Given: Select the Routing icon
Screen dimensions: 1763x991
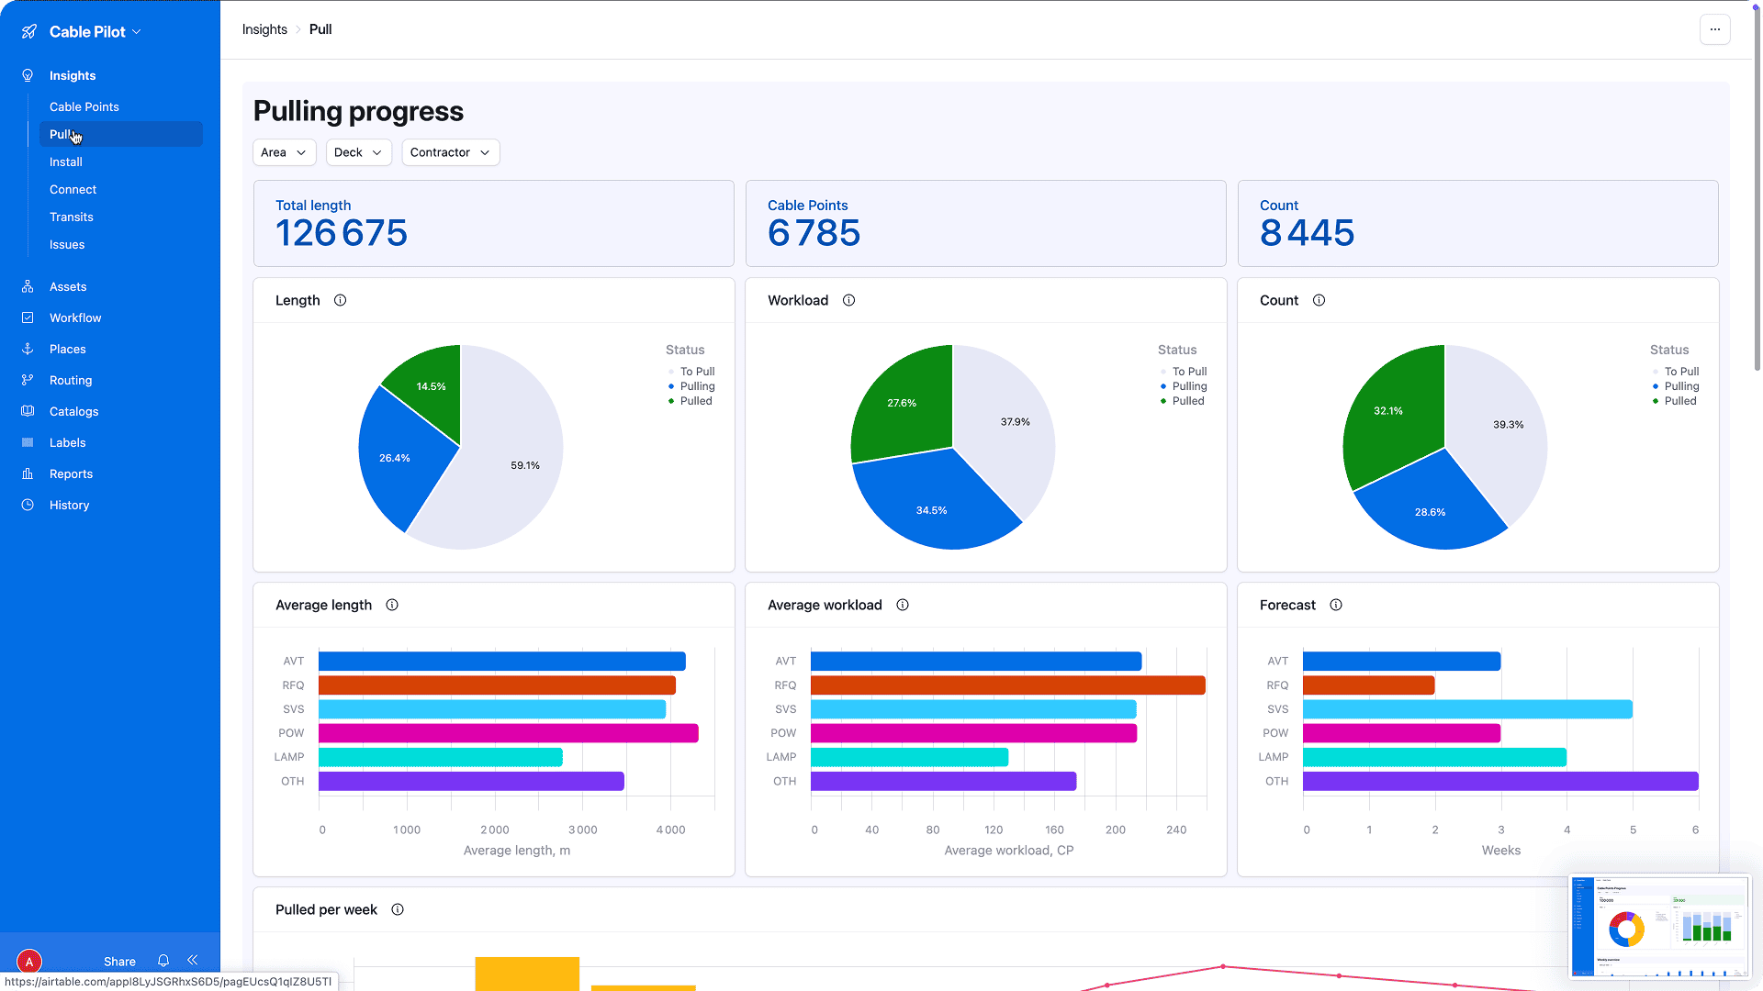Looking at the screenshot, I should 28,380.
